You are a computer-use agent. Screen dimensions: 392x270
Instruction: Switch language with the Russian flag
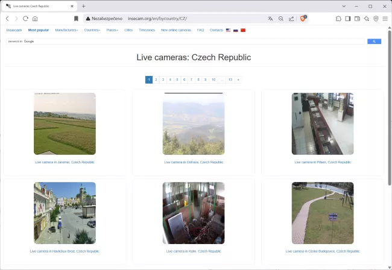(x=236, y=30)
